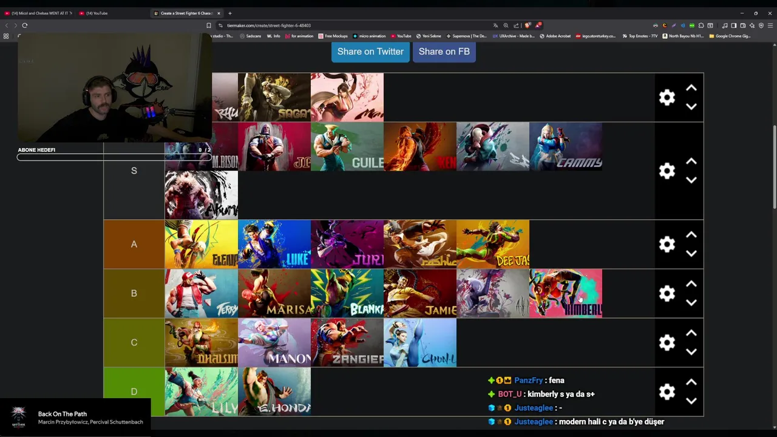Move the B tier row up
Image resolution: width=777 pixels, height=437 pixels.
[691, 284]
